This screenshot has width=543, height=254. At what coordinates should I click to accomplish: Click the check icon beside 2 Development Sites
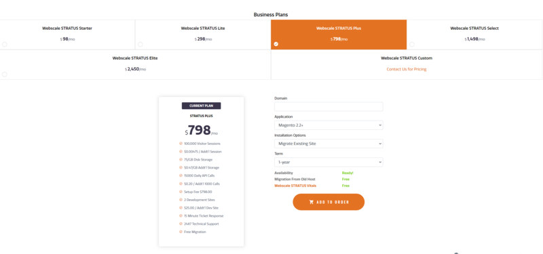181,200
